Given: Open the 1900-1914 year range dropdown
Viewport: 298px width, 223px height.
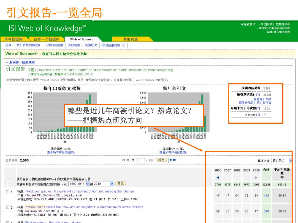Looking at the screenshot, I should [x=79, y=184].
